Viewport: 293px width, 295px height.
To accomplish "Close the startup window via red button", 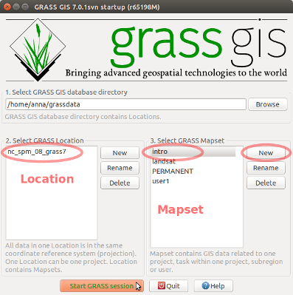I will [x=7, y=7].
